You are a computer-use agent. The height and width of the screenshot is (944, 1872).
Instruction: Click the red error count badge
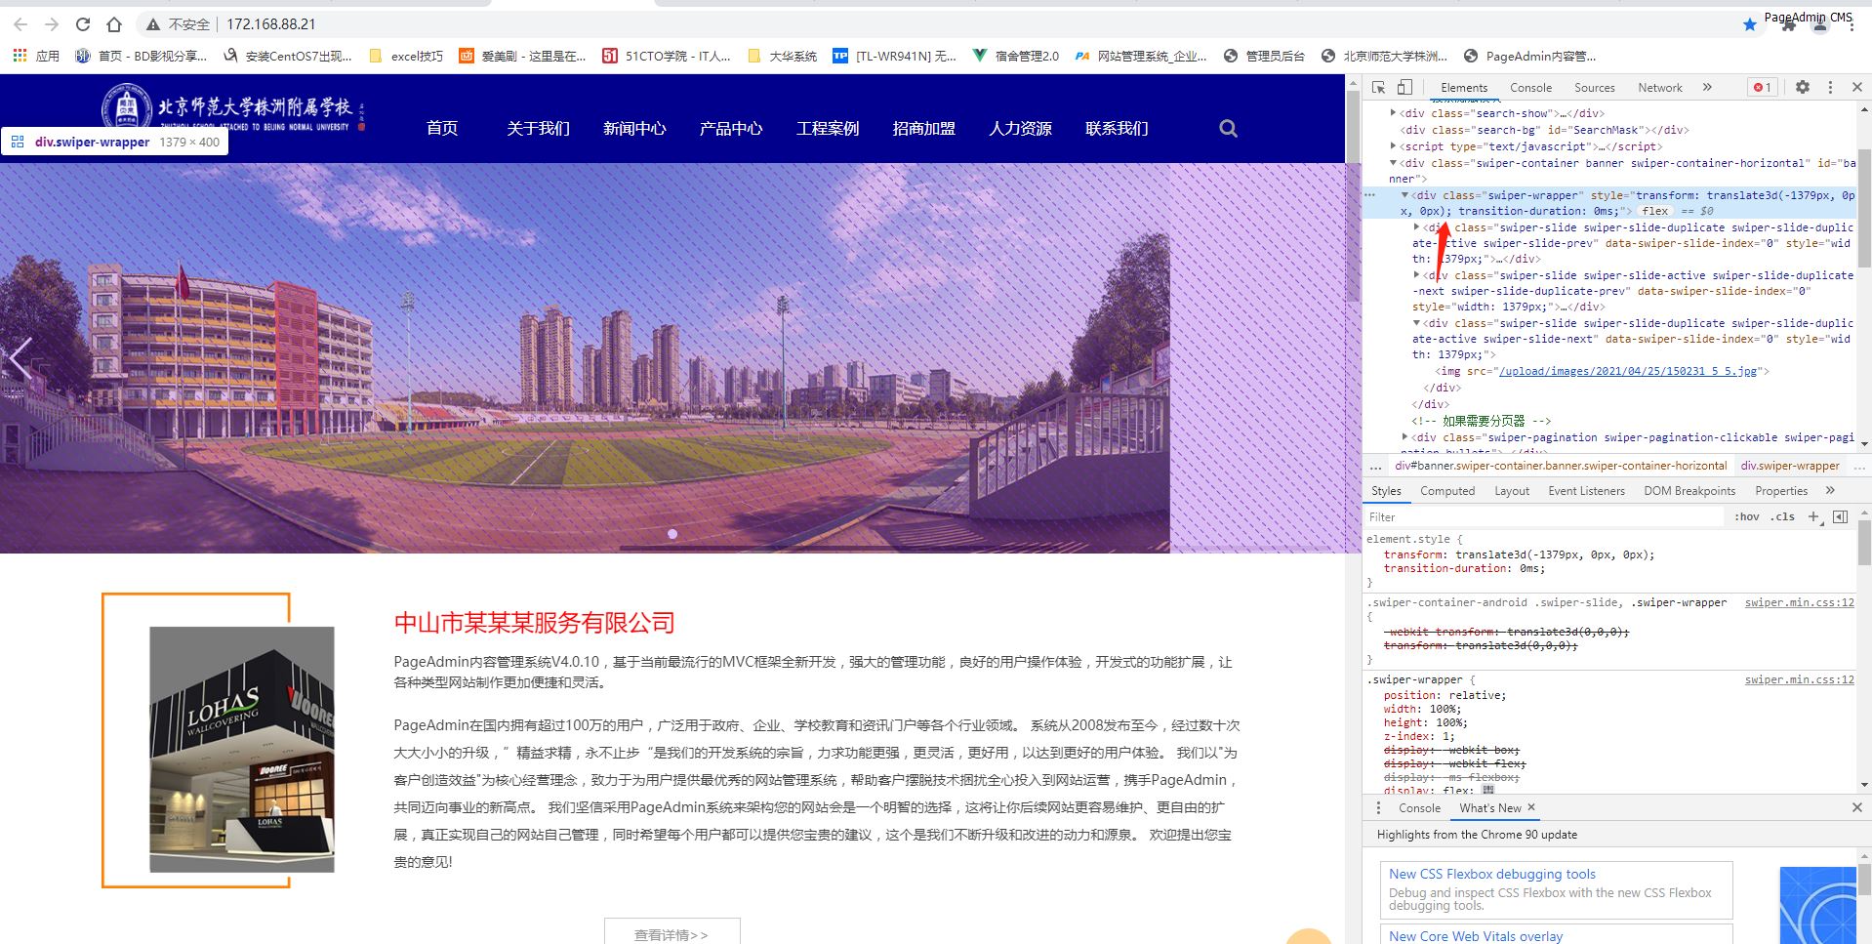tap(1762, 87)
